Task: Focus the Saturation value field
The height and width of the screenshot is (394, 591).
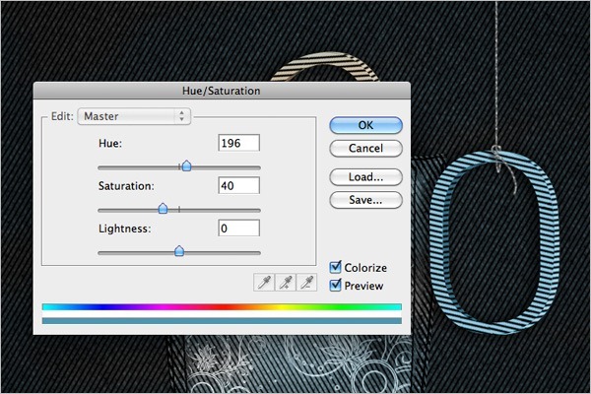Action: [239, 185]
